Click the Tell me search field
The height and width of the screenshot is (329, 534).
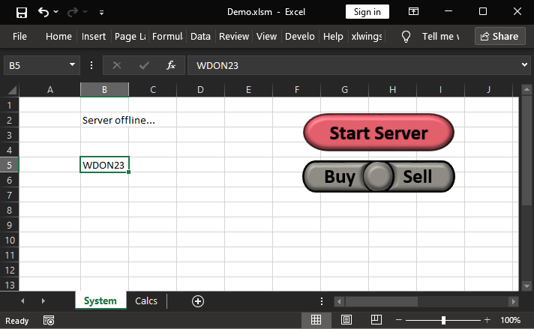(x=441, y=37)
